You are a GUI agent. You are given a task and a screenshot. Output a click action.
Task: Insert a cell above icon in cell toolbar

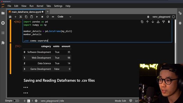click(158, 22)
